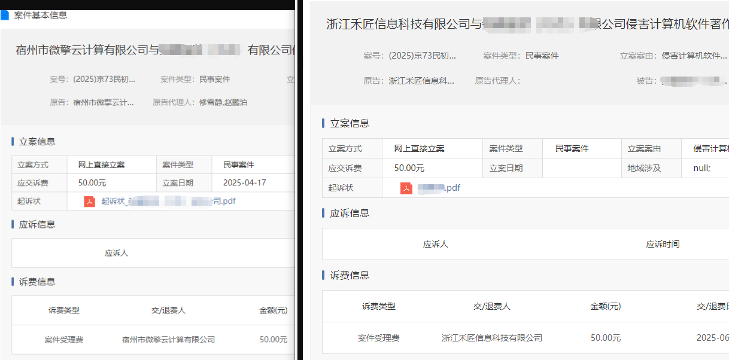The height and width of the screenshot is (360, 729).
Task: Click the 应诉人 column header in the 宿州 case window
Action: 116,253
